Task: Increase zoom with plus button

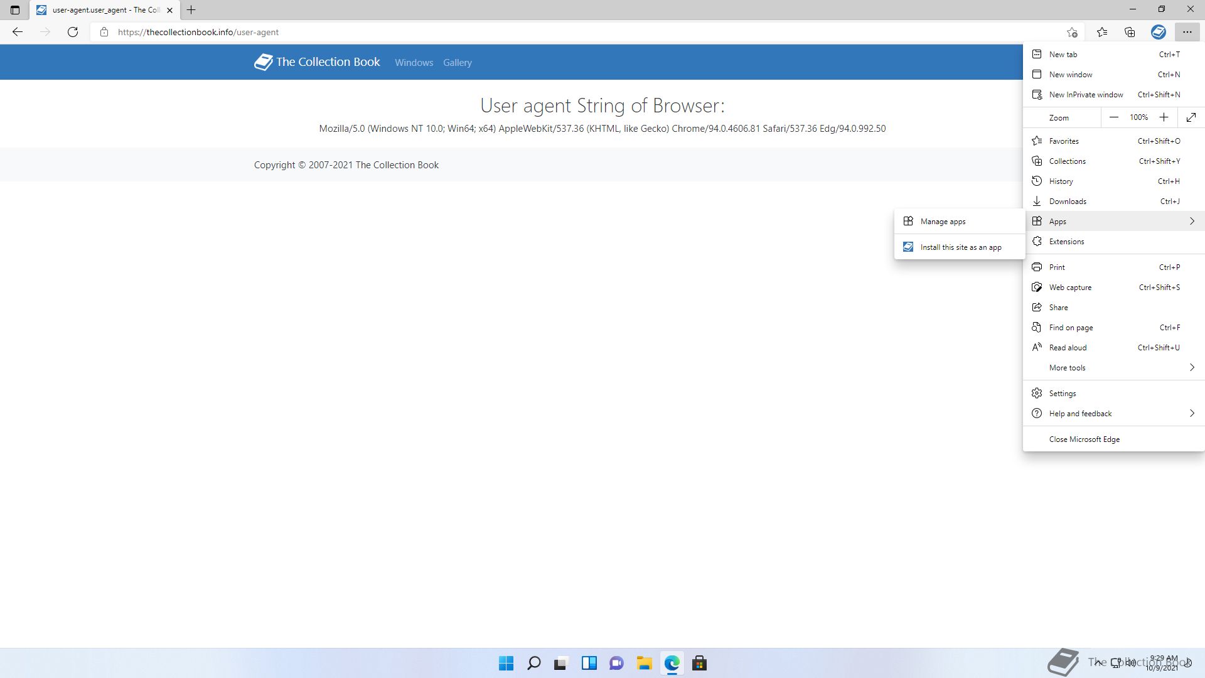Action: click(1164, 117)
